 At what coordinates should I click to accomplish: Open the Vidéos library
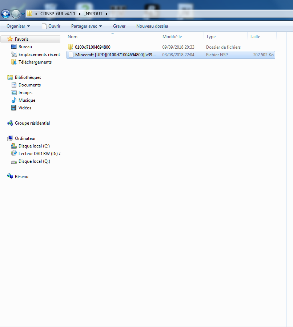[x=25, y=108]
